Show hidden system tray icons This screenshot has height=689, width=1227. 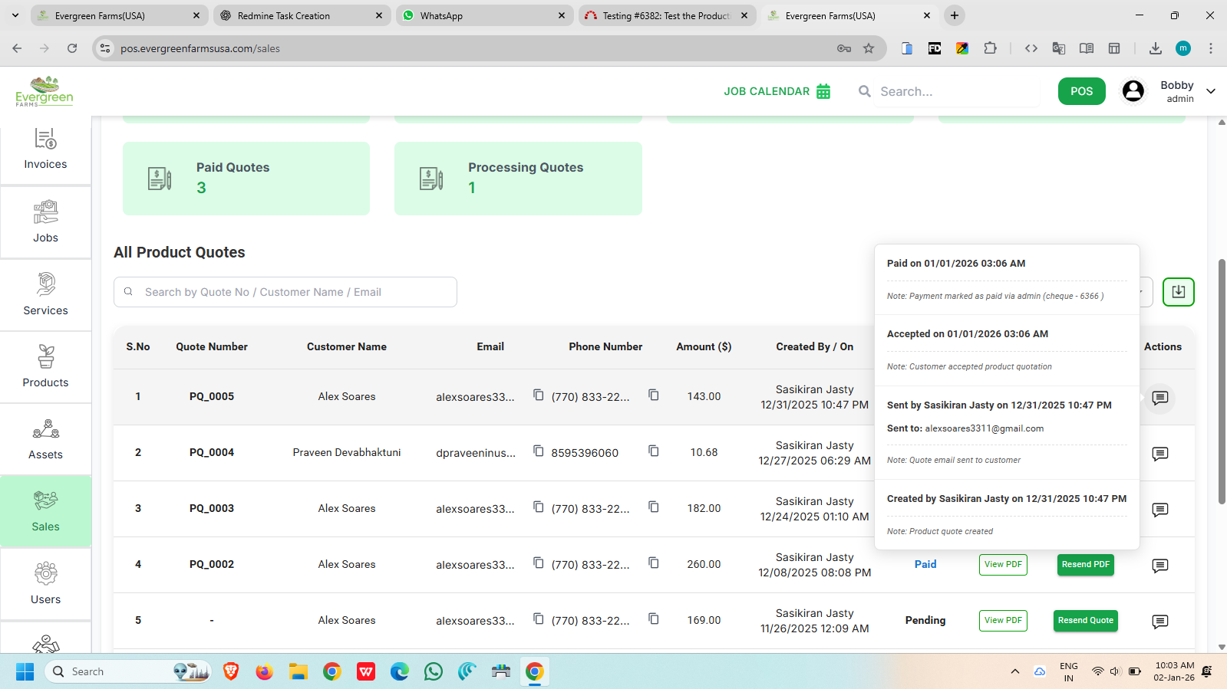tap(1014, 671)
